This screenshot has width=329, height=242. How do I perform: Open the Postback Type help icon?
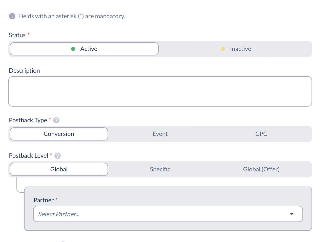point(56,120)
